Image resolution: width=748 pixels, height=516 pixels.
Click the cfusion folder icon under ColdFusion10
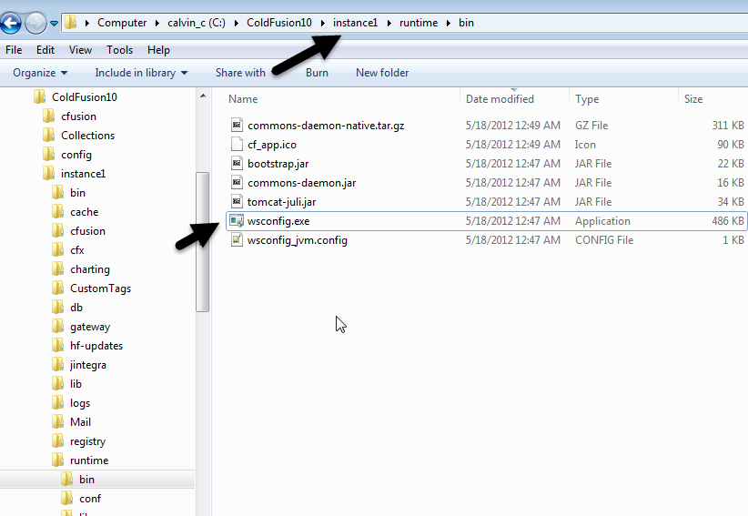48,116
